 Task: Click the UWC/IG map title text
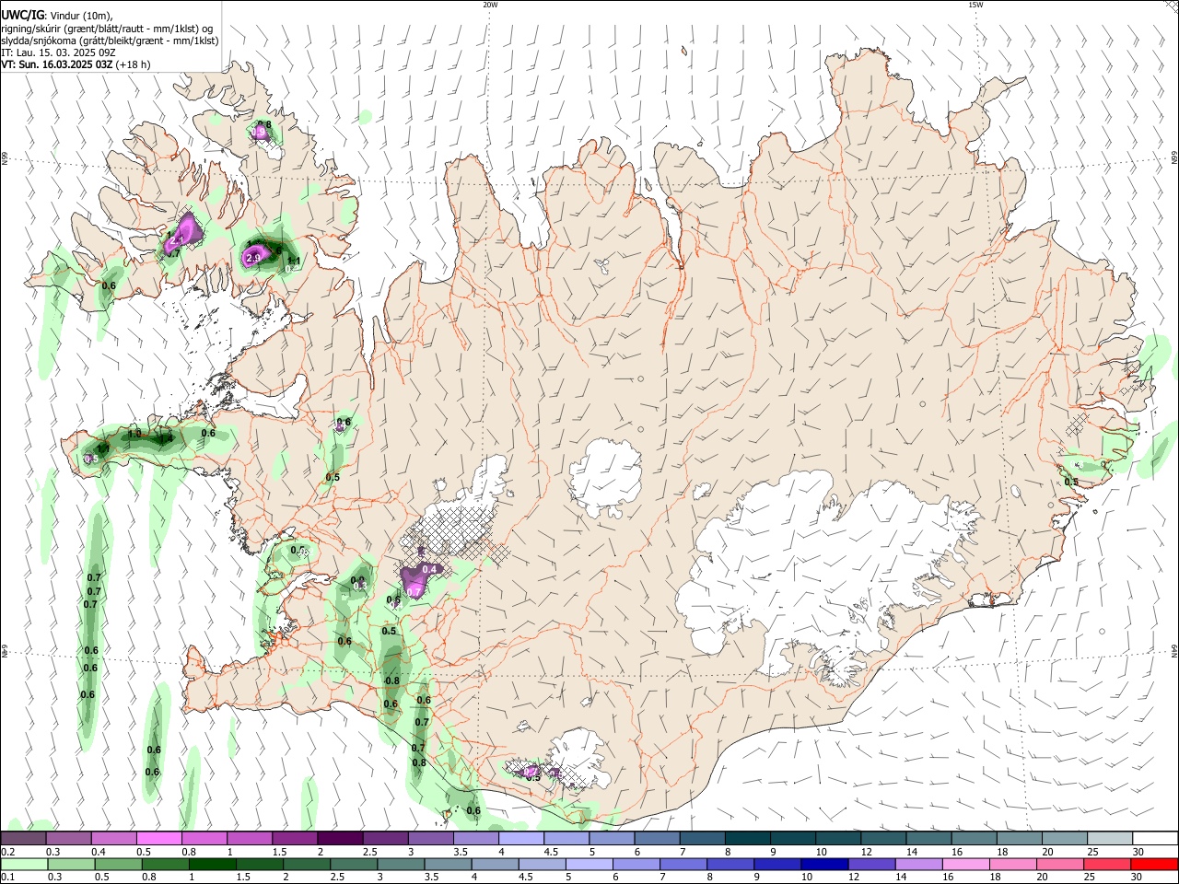coord(22,15)
